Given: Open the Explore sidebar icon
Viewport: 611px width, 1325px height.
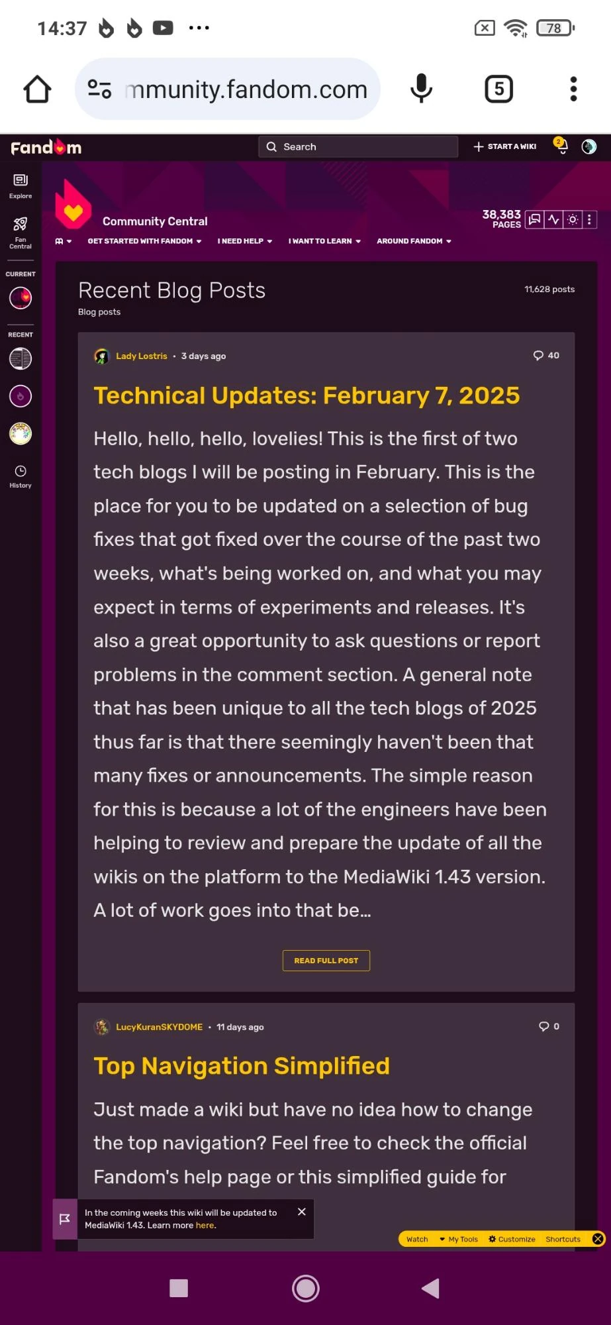Looking at the screenshot, I should pyautogui.click(x=21, y=185).
